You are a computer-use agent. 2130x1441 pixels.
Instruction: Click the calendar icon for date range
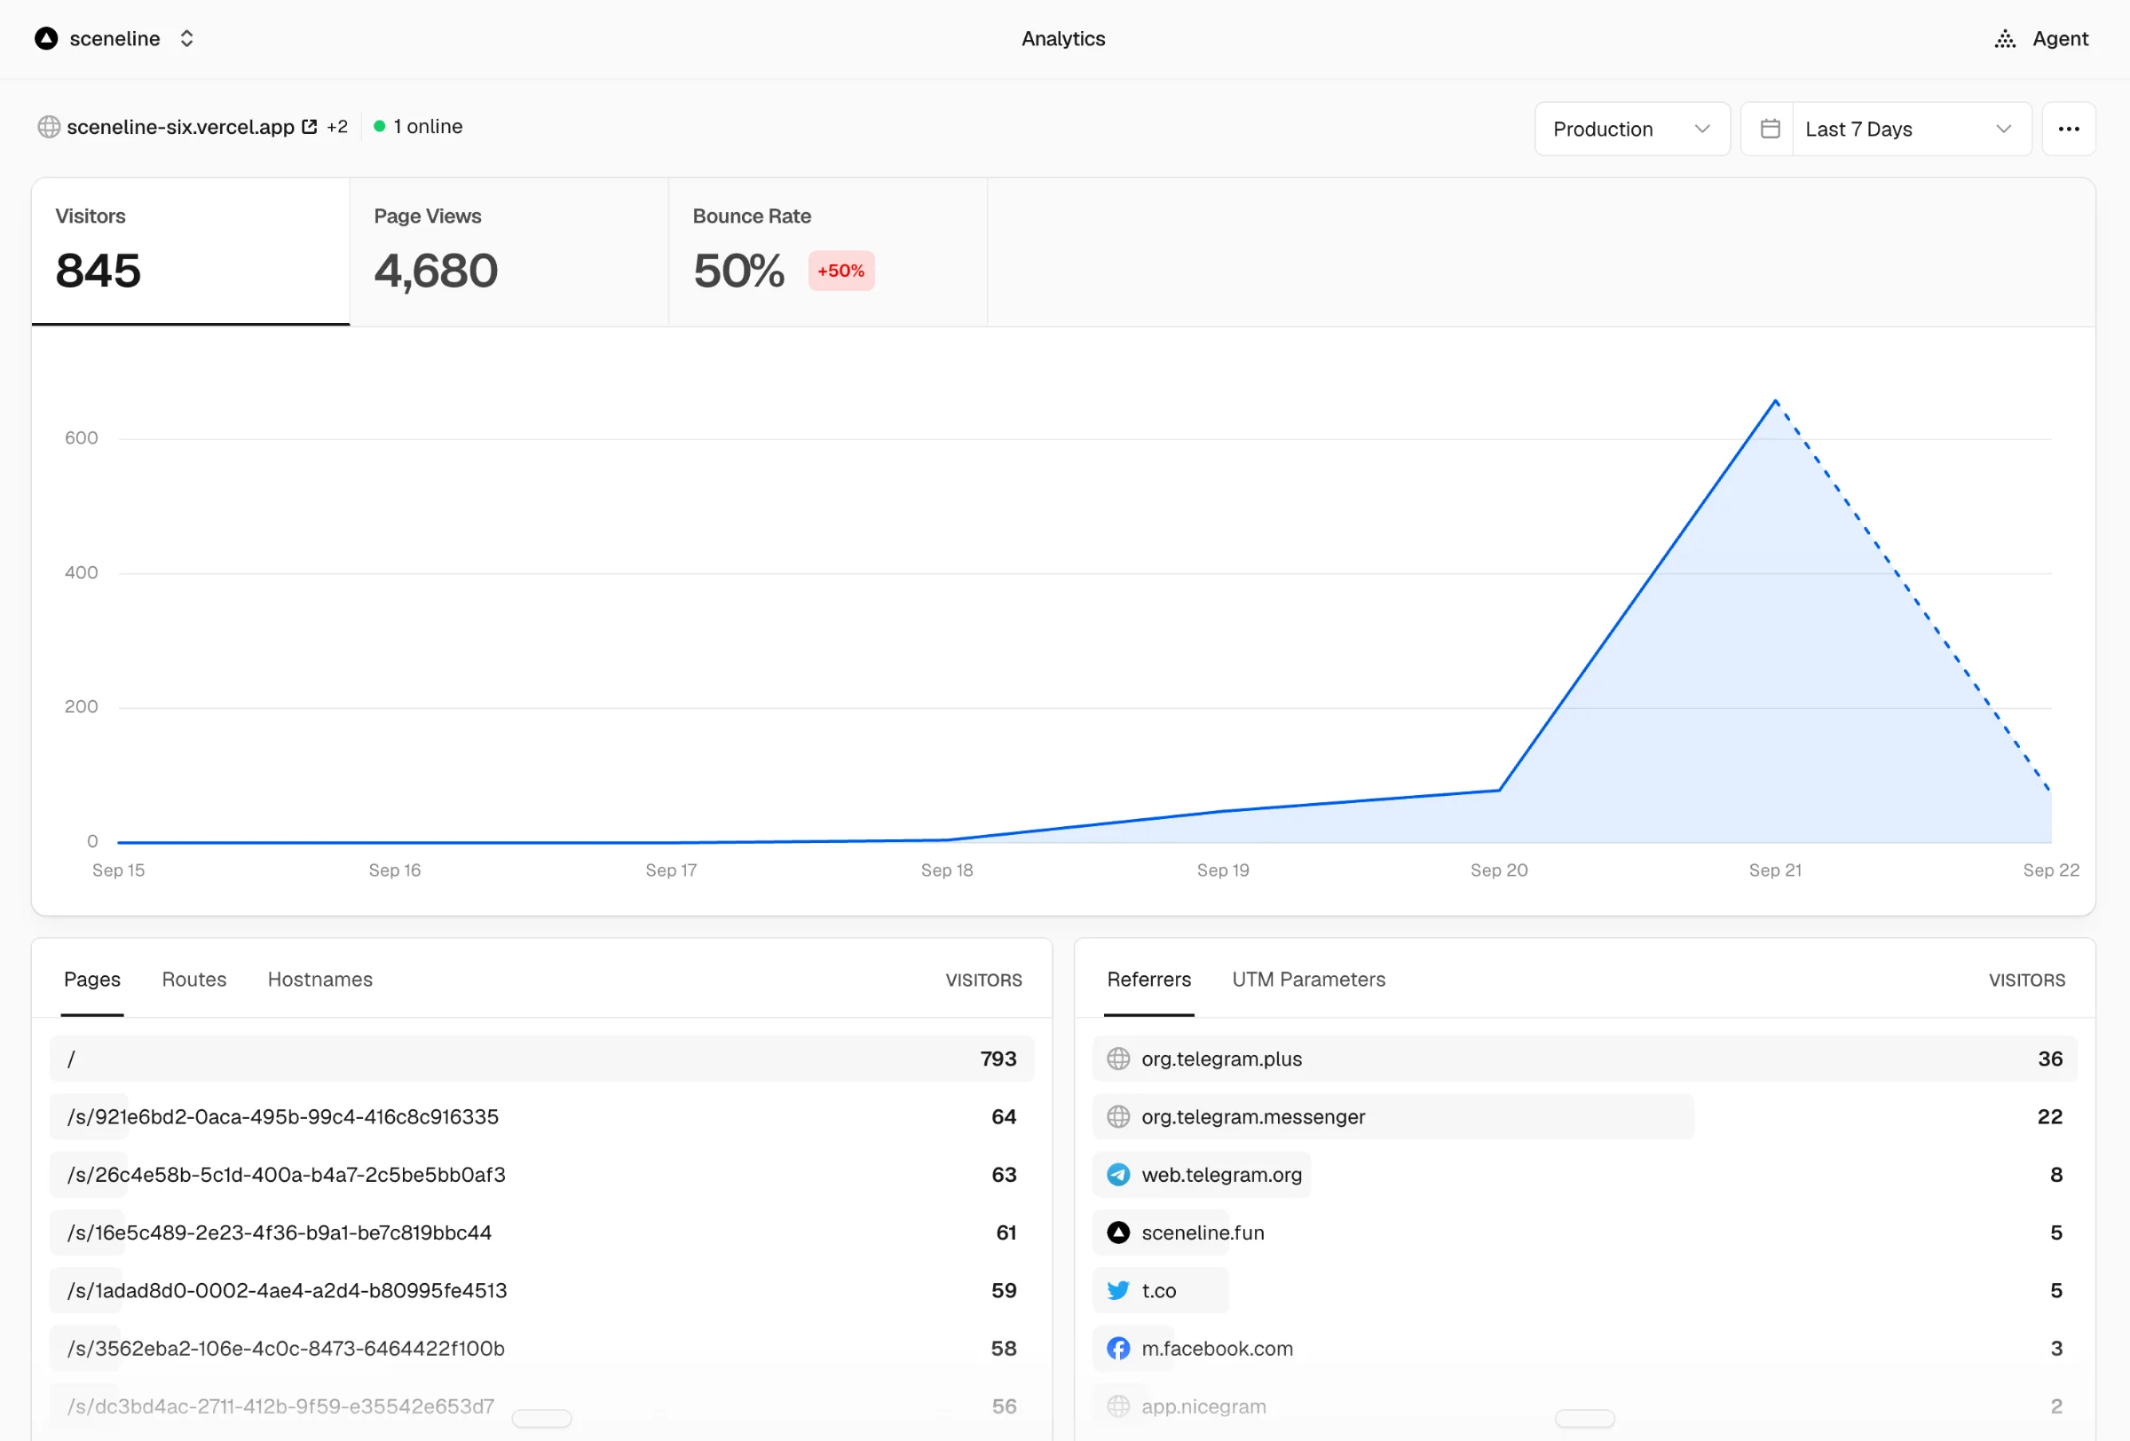[x=1770, y=130]
